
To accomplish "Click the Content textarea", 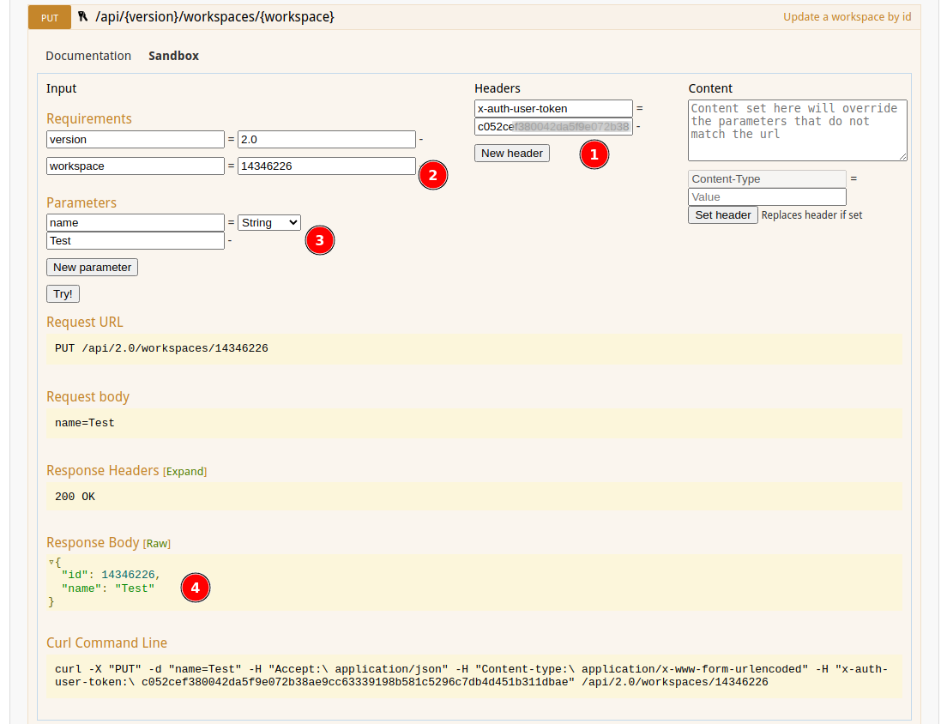I will (797, 130).
